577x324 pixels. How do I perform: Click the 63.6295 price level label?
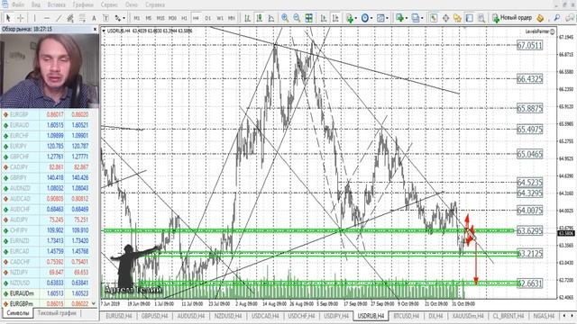coord(529,231)
